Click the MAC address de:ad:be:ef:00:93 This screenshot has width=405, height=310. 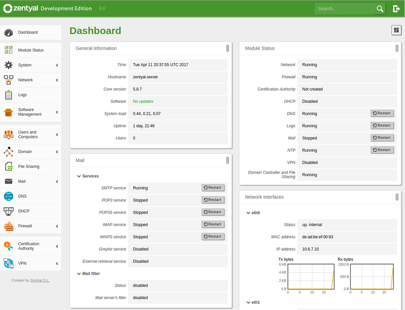tap(317, 237)
